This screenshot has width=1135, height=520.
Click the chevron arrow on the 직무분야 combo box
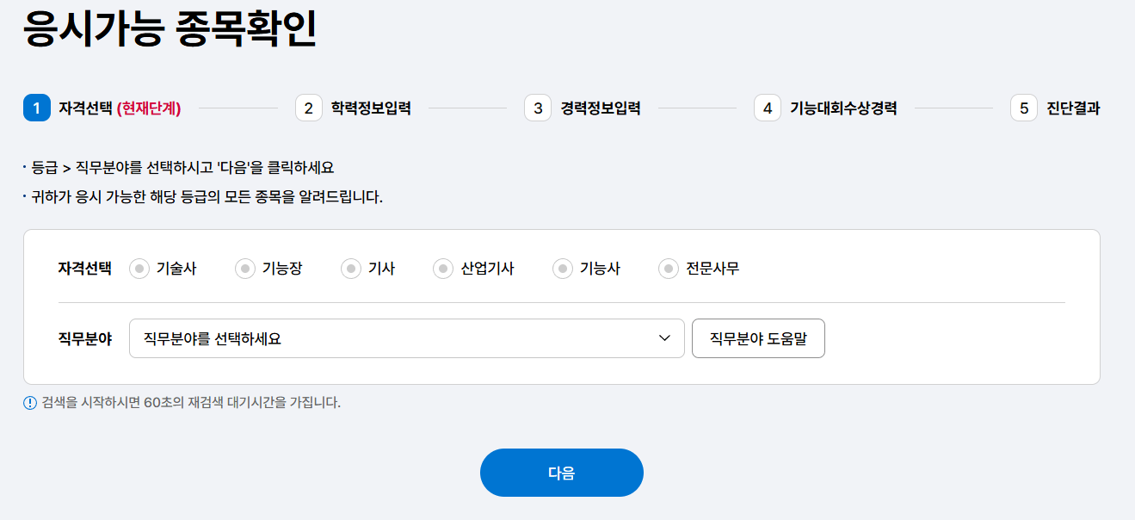pyautogui.click(x=664, y=338)
